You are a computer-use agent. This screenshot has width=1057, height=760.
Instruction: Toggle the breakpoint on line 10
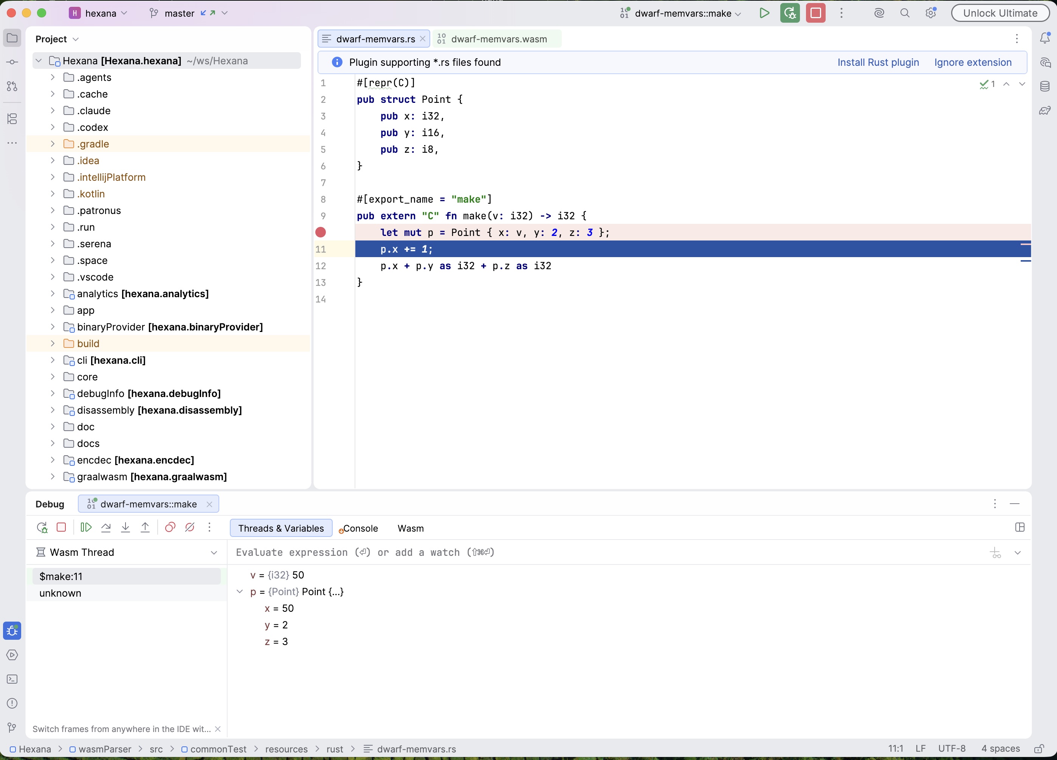coord(321,232)
